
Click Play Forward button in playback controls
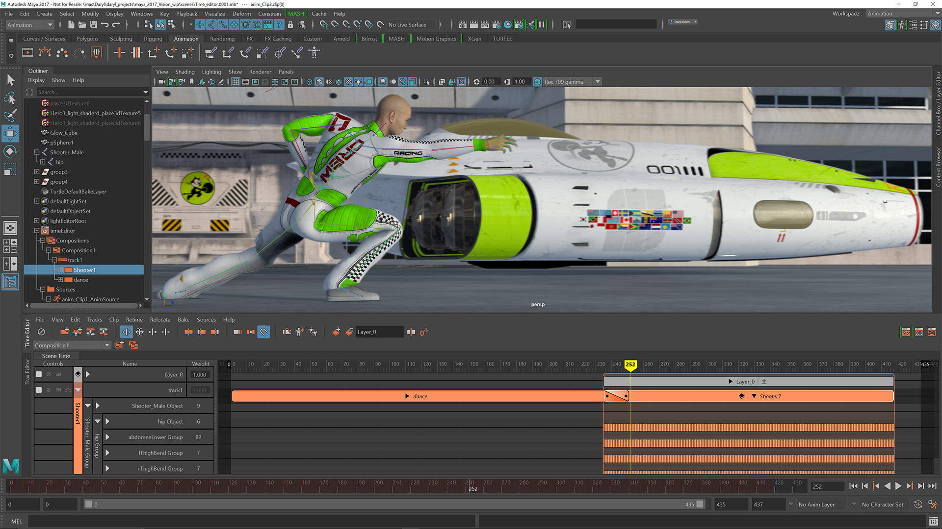pos(896,486)
